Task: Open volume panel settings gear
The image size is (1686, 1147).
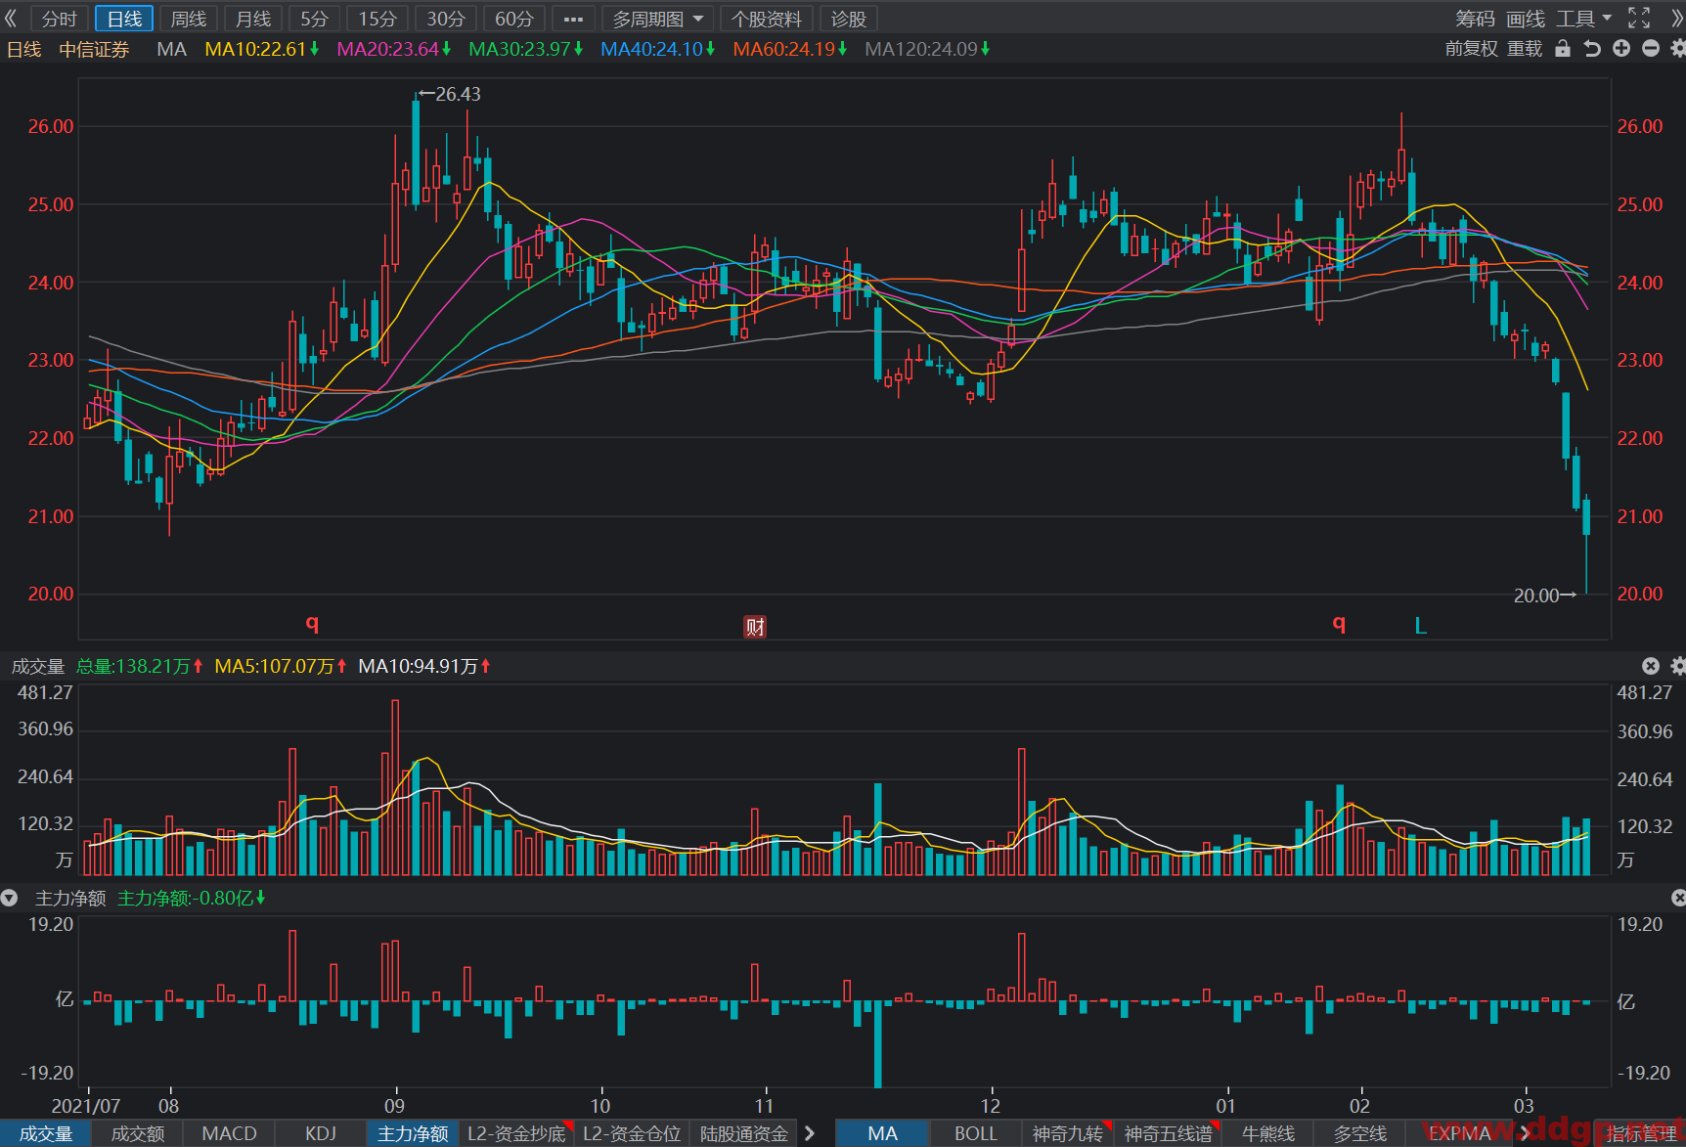Action: pos(1678,666)
